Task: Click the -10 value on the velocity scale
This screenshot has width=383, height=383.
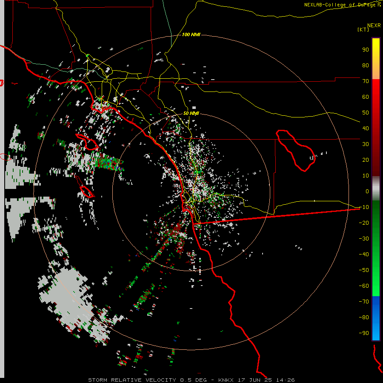Action: [x=364, y=207]
